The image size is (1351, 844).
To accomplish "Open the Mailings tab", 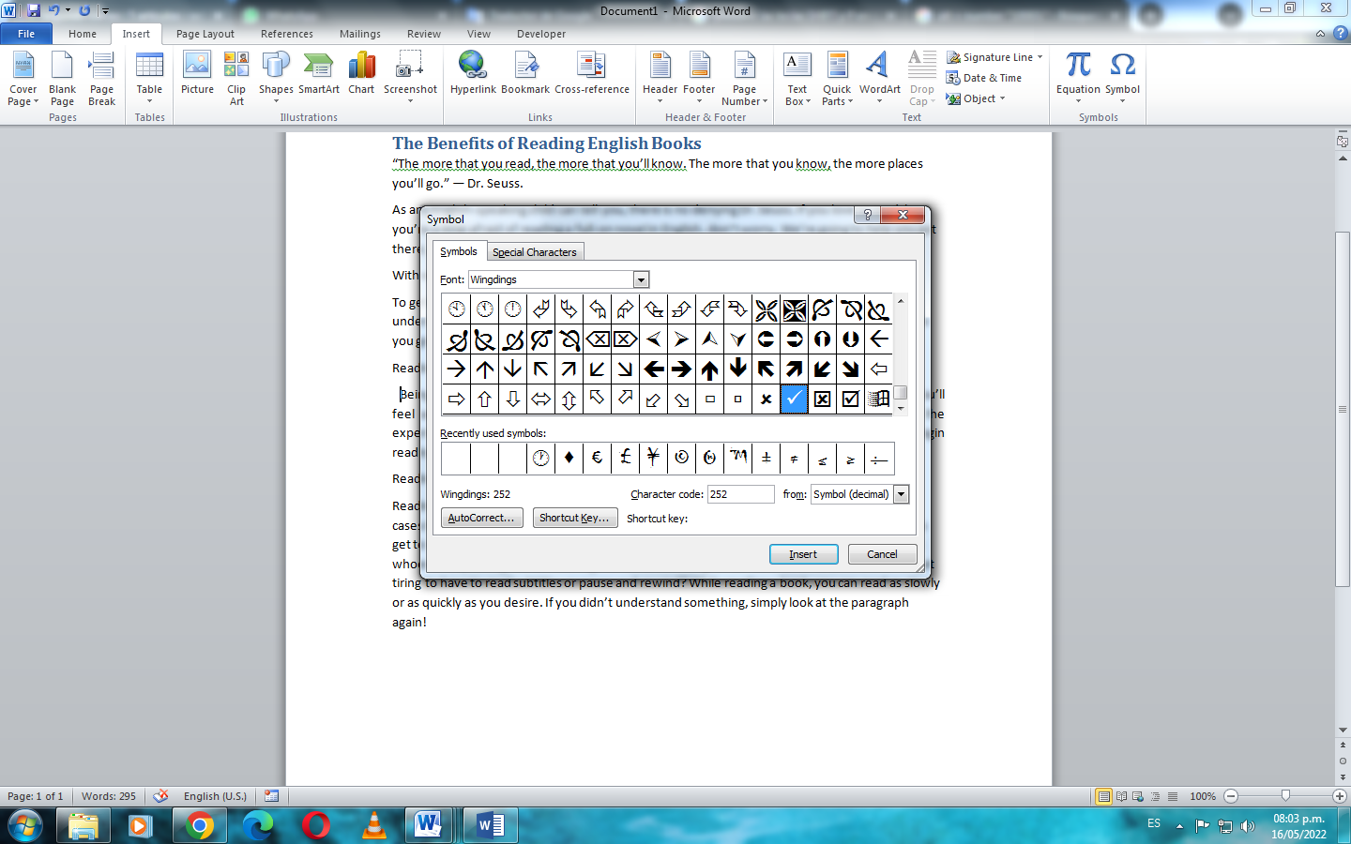I will click(x=360, y=34).
